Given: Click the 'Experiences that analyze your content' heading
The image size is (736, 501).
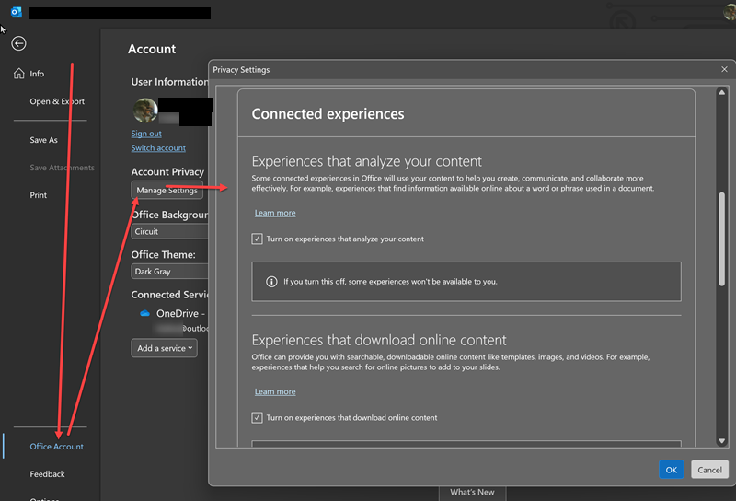Looking at the screenshot, I should point(366,161).
